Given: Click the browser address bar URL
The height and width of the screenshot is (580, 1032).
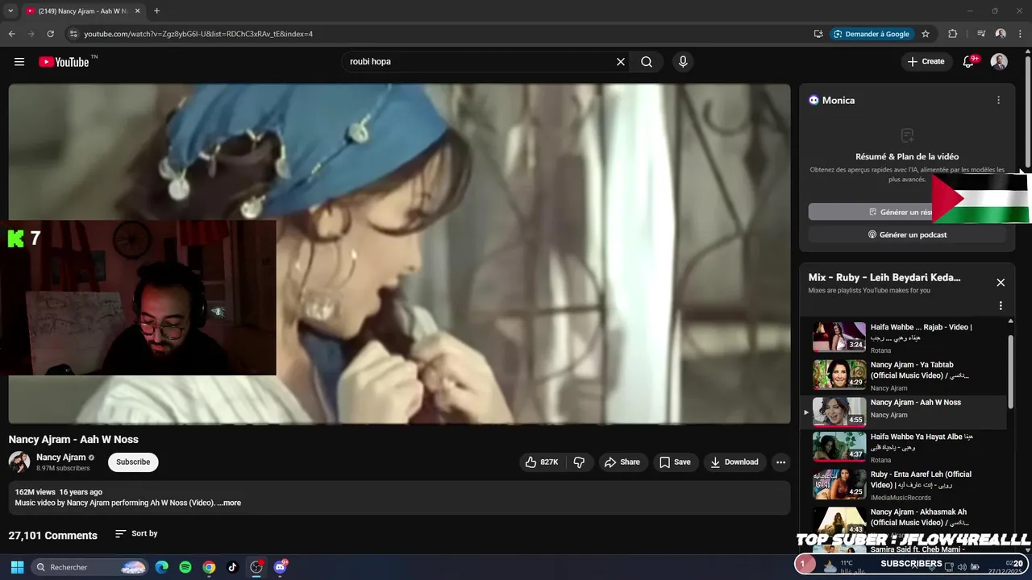Looking at the screenshot, I should click(198, 34).
